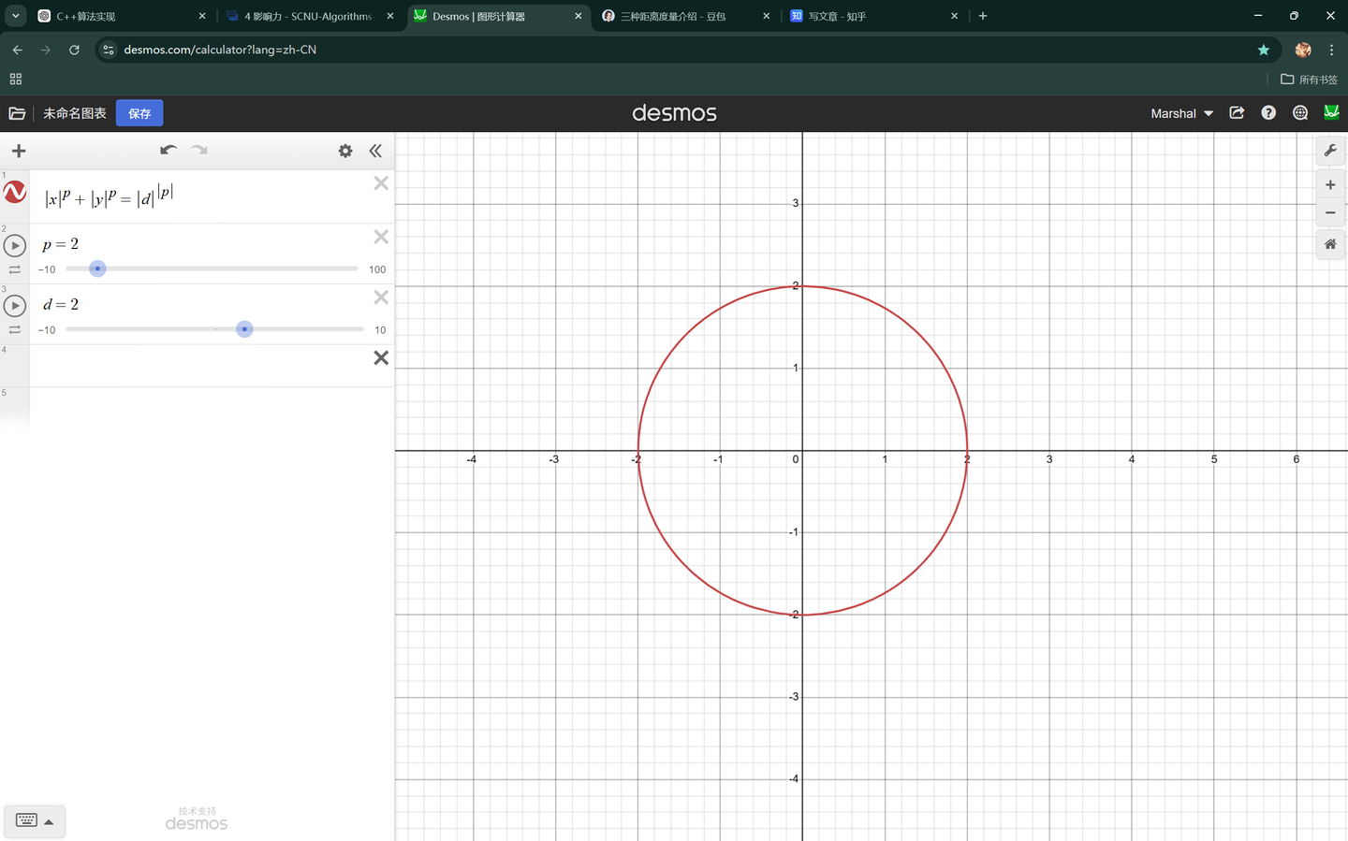Collapse the expression list panel

click(x=375, y=151)
